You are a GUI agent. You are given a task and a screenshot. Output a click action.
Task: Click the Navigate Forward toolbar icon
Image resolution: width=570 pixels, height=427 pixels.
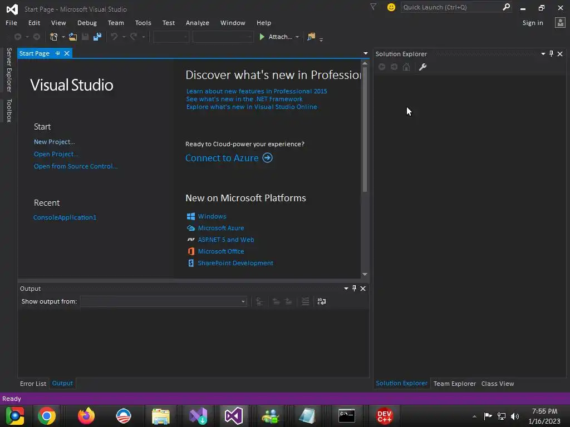point(37,37)
